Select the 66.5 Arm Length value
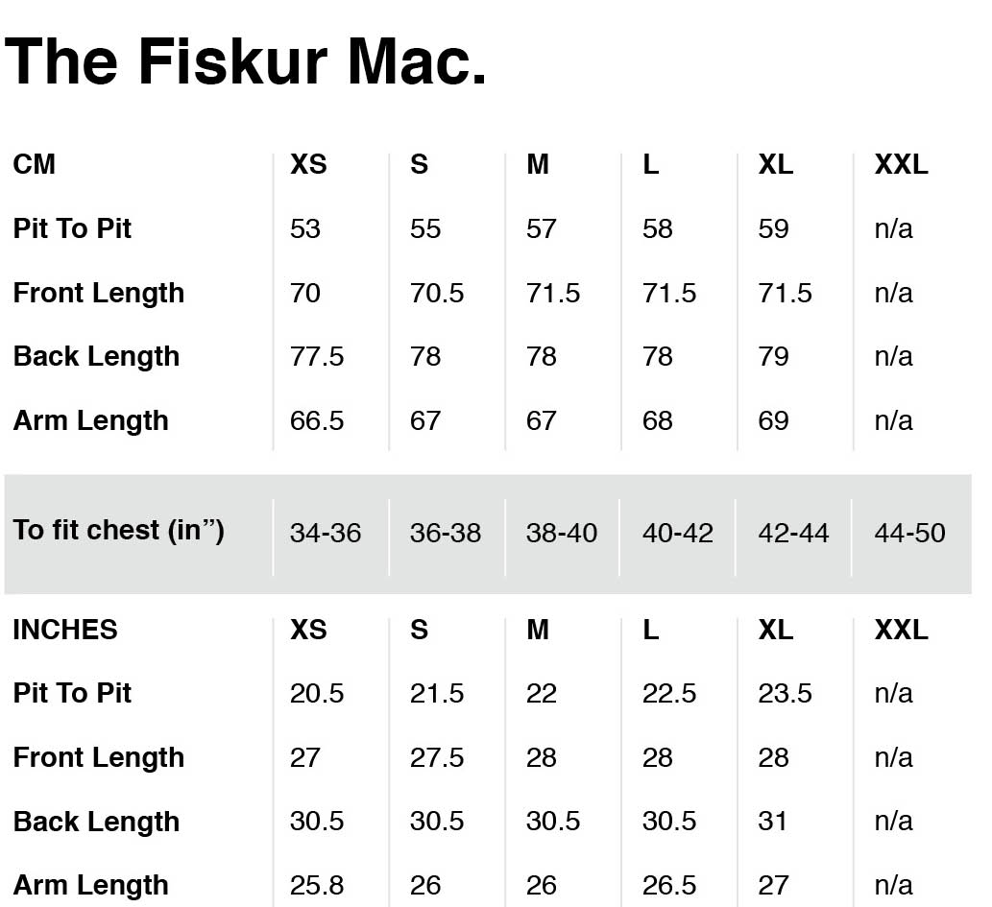 point(316,421)
